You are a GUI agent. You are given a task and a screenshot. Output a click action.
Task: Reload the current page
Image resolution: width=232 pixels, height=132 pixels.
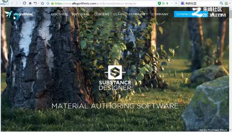[25, 3]
